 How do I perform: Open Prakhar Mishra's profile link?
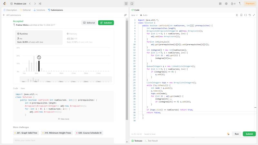click(22, 25)
